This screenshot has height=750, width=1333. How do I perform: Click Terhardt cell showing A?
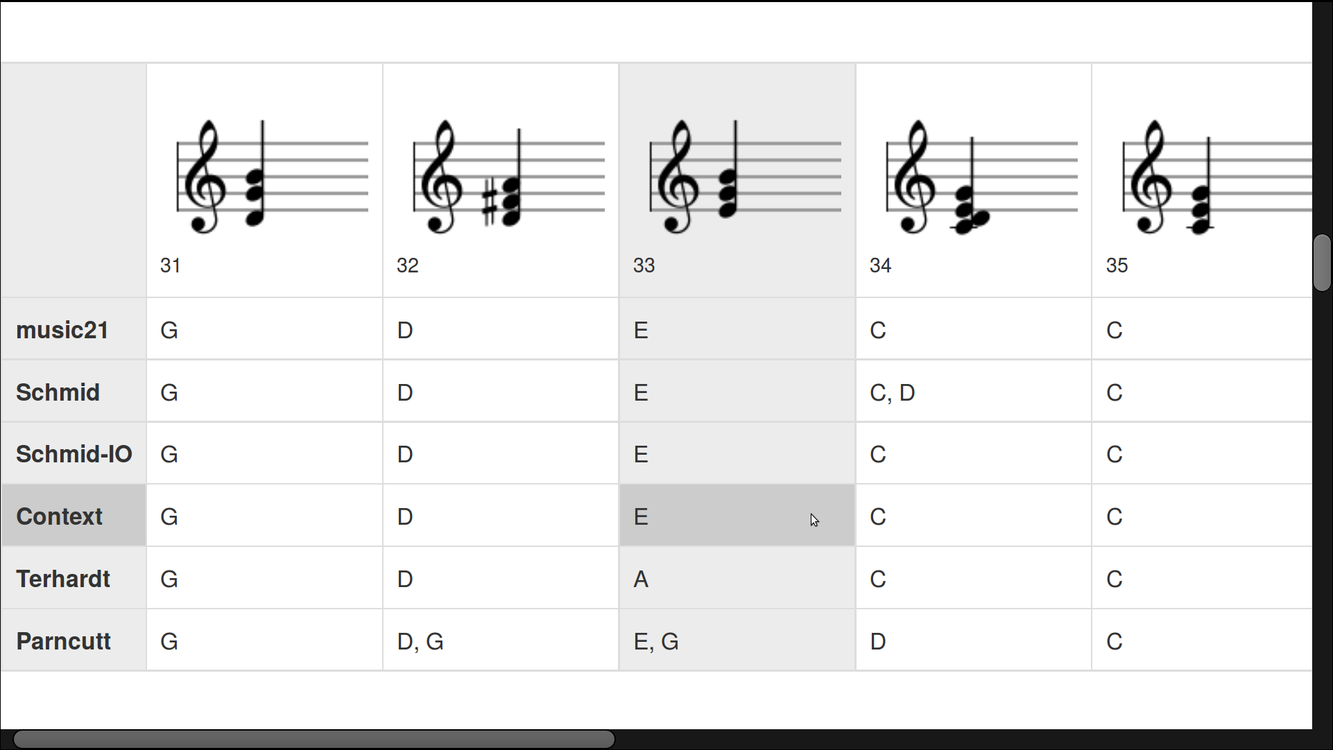[x=737, y=579]
